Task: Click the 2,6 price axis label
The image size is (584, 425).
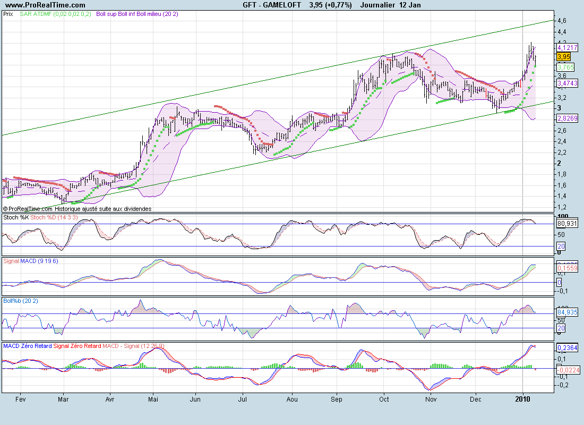Action: coord(562,131)
